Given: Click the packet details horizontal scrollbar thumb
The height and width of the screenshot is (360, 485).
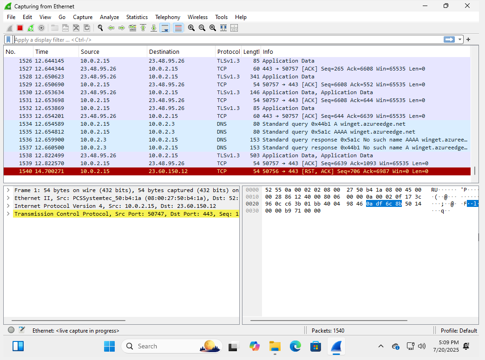Looking at the screenshot, I should coord(68,321).
